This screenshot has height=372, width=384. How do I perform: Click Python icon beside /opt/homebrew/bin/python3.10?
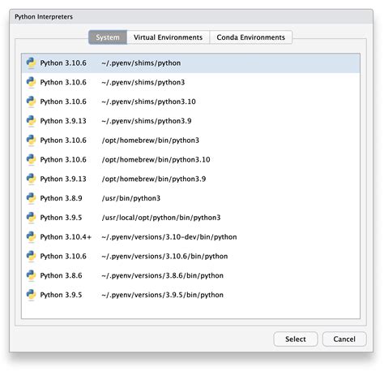[x=31, y=159]
